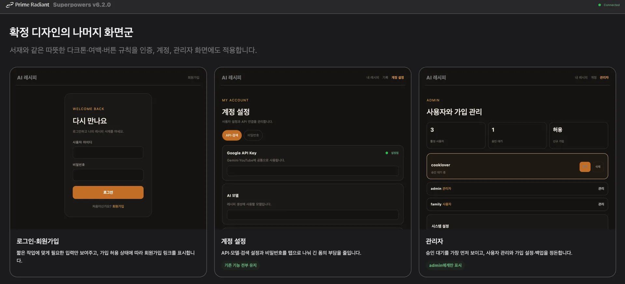The height and width of the screenshot is (284, 625).
Task: Click the 사용자 아이디 input field
Action: tap(108, 152)
